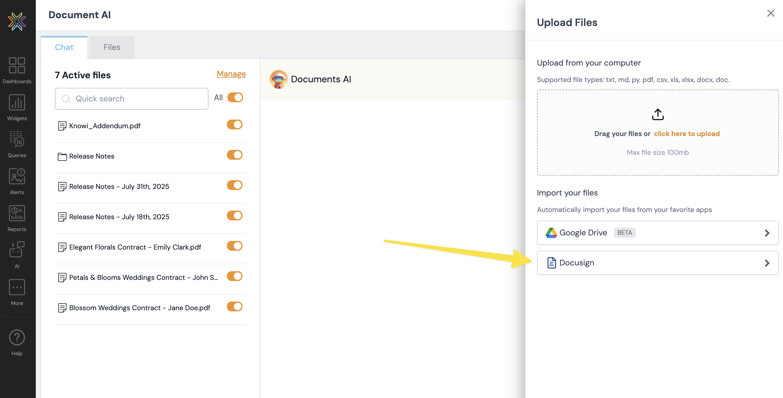Open the Help icon
Viewport: 783px width, 398px height.
(x=17, y=338)
